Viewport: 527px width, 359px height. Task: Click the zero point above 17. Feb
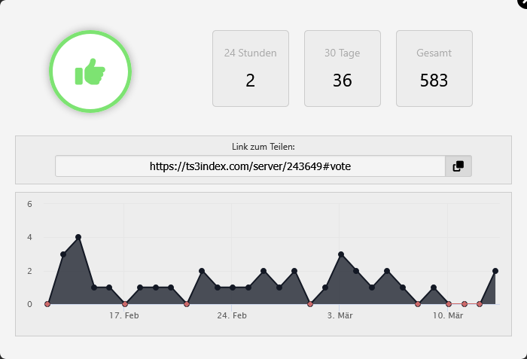point(125,304)
